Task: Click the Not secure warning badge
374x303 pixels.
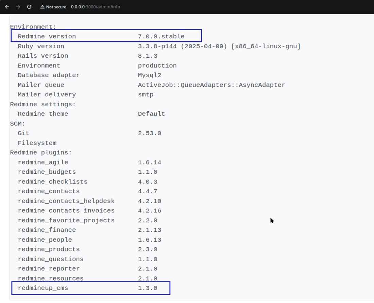Action: (x=53, y=7)
